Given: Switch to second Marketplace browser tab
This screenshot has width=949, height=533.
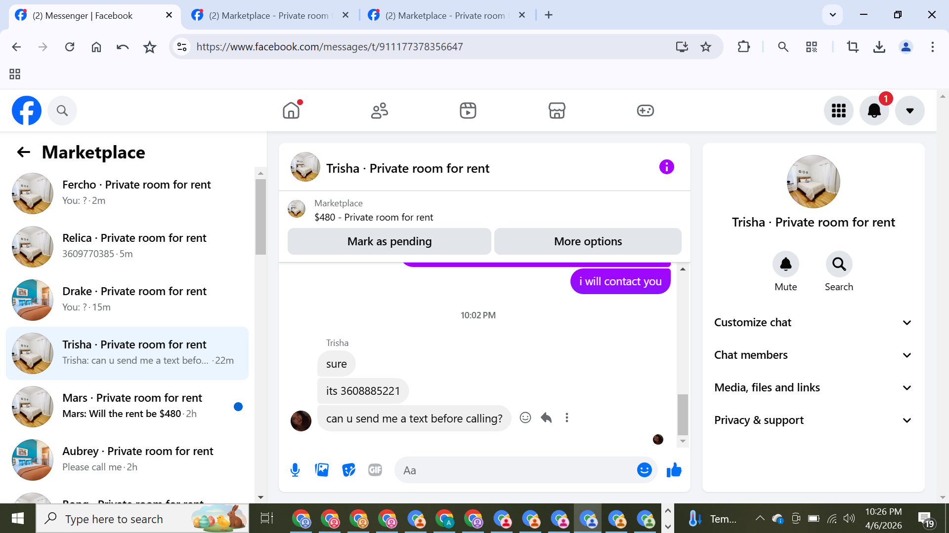Looking at the screenshot, I should (x=270, y=15).
